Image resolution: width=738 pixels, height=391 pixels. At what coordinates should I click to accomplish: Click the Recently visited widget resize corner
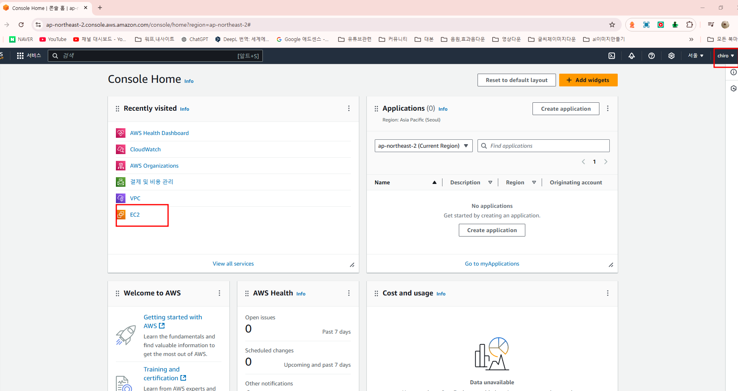352,265
